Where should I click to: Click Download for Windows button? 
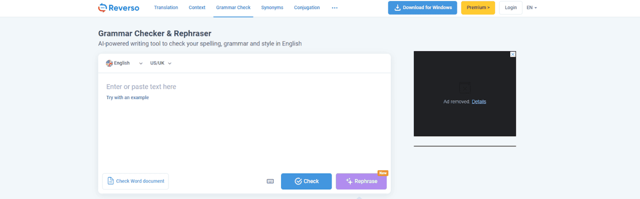point(422,7)
